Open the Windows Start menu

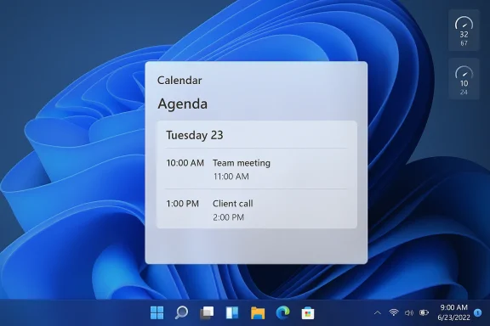[x=157, y=312]
